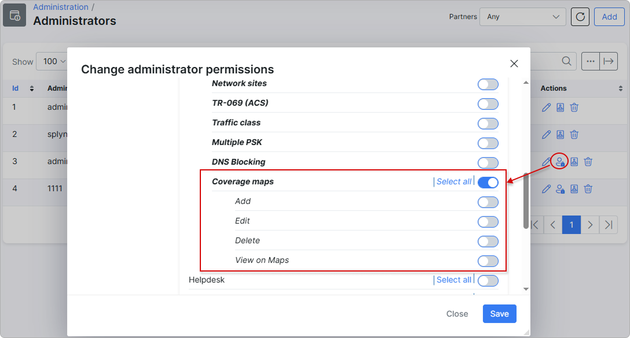Edit administrator row 1 with the pencil icon

546,107
